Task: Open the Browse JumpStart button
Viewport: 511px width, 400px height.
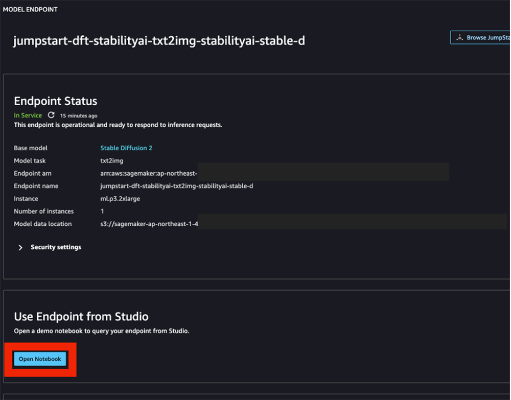Action: [x=481, y=37]
